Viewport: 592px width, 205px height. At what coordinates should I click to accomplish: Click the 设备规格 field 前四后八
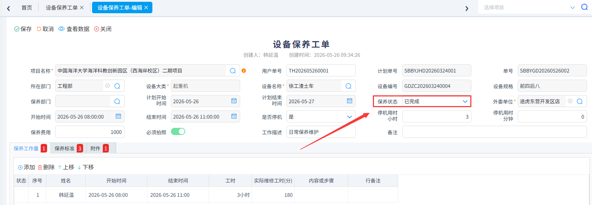tap(552, 86)
